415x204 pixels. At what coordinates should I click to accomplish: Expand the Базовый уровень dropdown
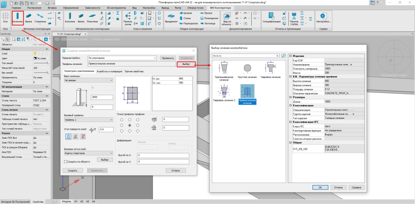[x=88, y=120]
